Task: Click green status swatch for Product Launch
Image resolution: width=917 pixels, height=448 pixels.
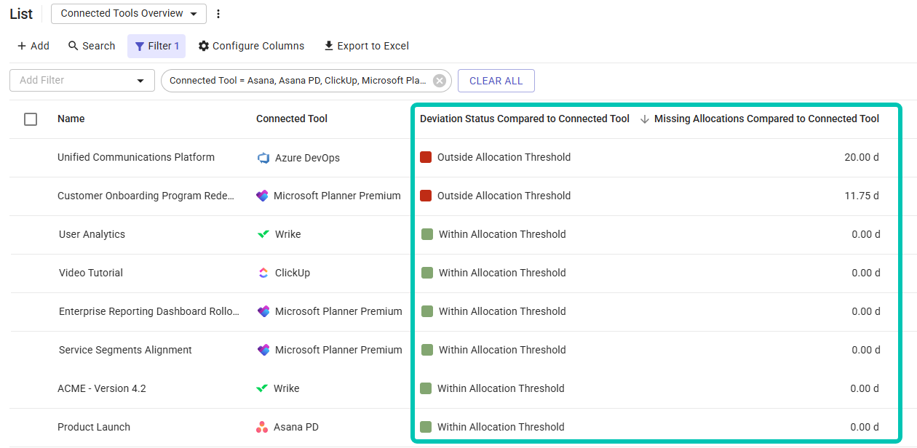Action: [x=426, y=427]
